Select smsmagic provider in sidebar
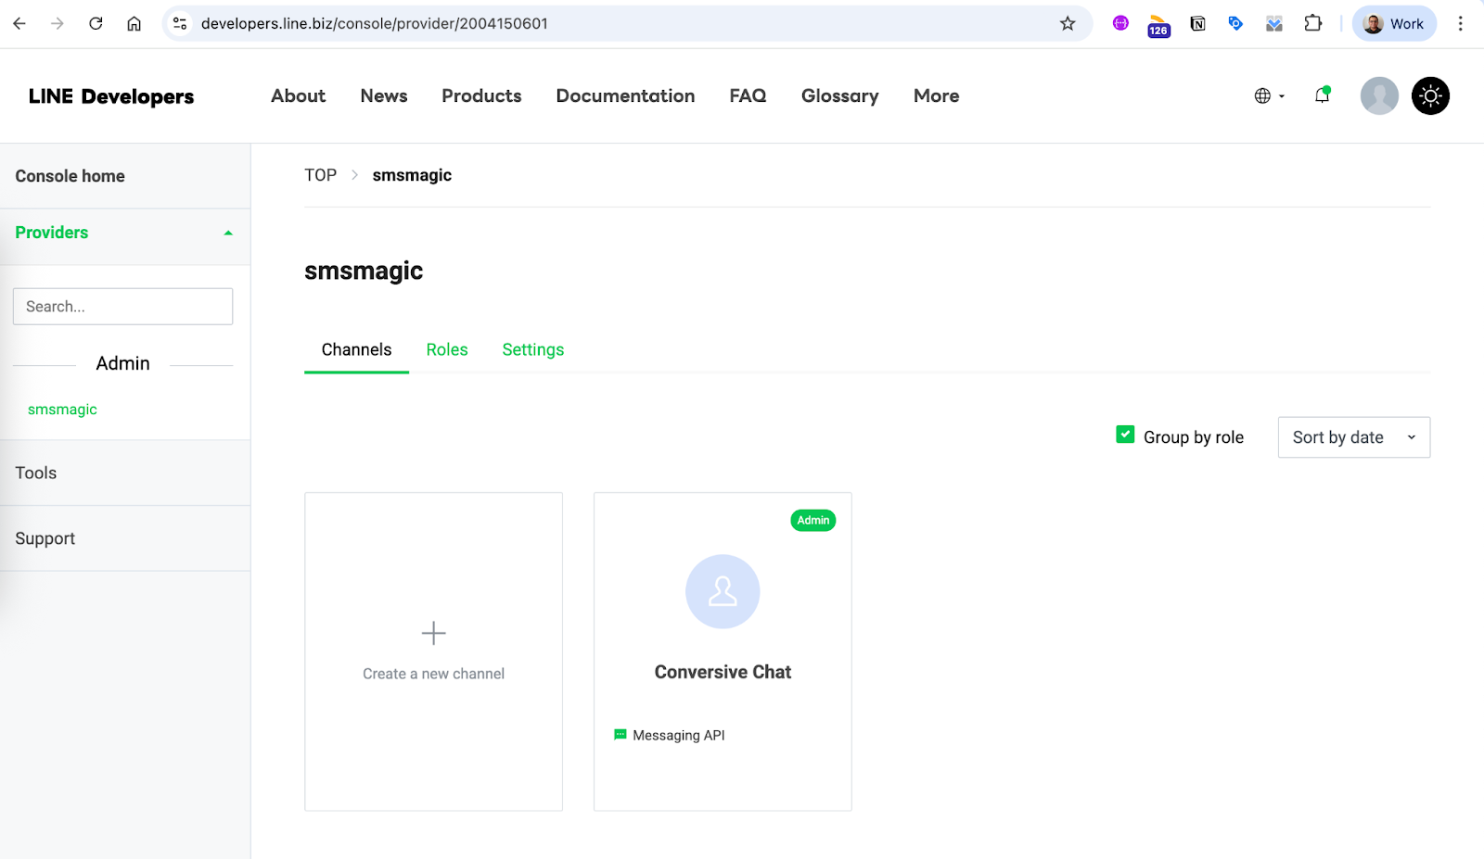Screen dimensions: 1484x859 point(62,410)
